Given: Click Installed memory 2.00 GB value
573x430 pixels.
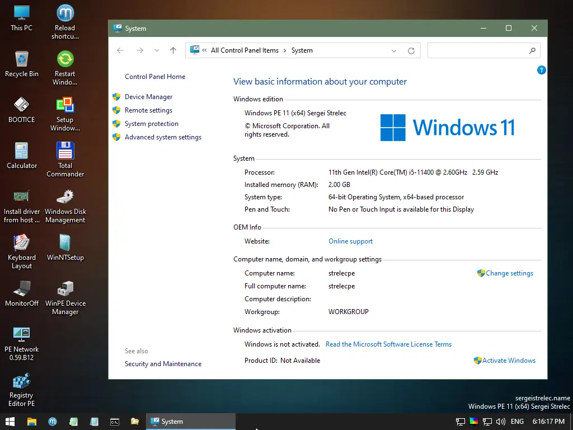Looking at the screenshot, I should (339, 185).
